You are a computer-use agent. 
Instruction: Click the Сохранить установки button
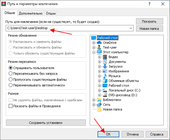pos(46,123)
